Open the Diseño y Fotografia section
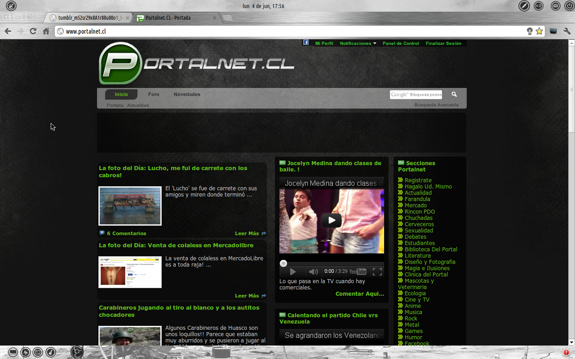 (x=430, y=262)
